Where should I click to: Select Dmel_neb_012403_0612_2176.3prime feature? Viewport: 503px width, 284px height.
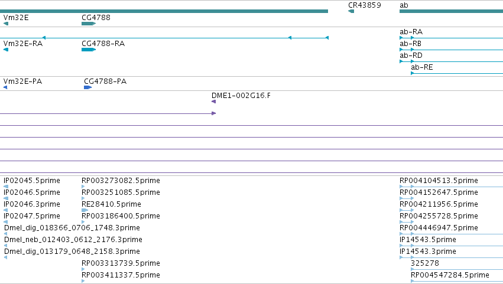point(73,240)
